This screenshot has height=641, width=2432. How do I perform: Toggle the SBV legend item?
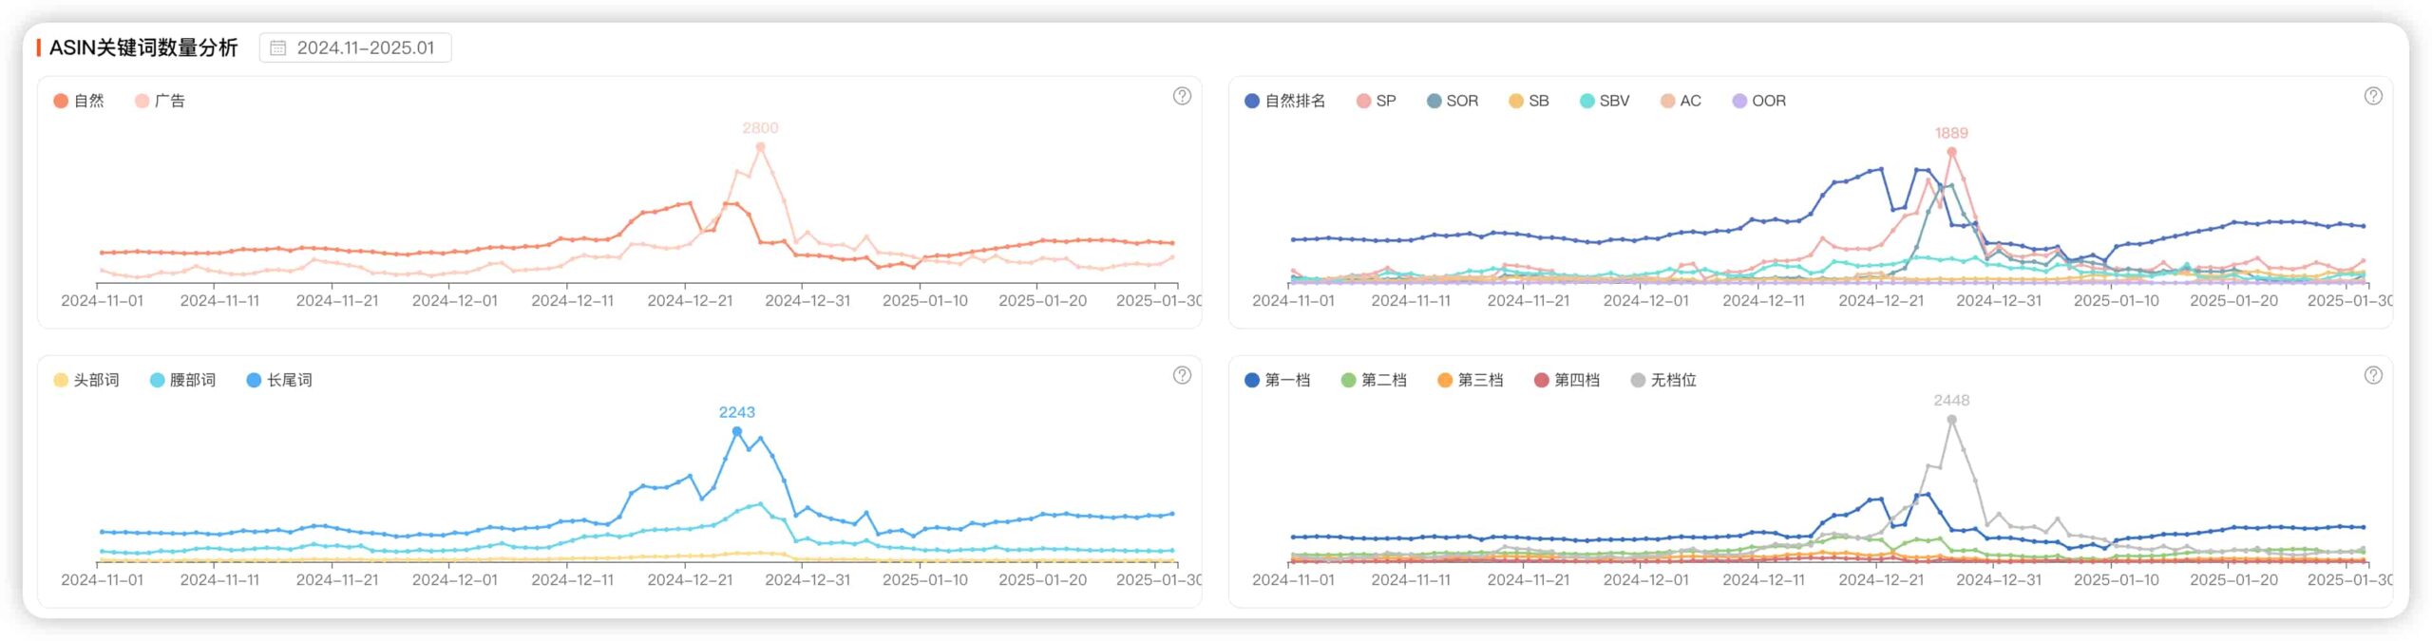[x=1604, y=101]
